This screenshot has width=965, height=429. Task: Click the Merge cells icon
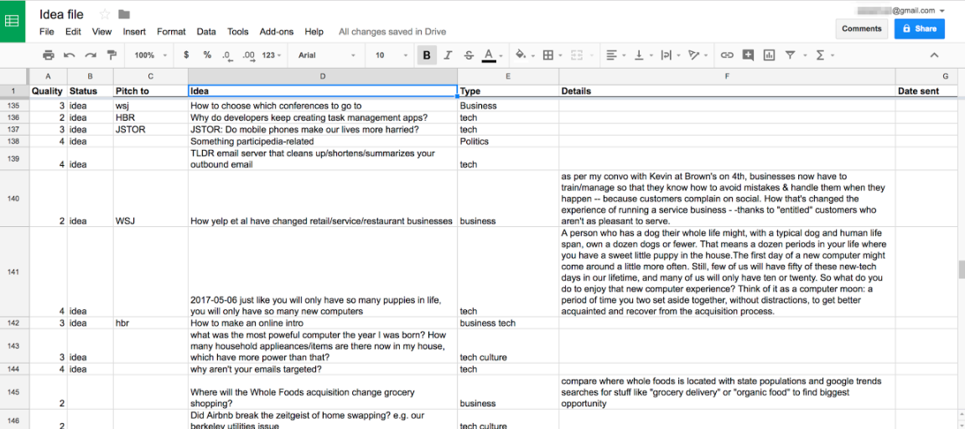[x=577, y=55]
